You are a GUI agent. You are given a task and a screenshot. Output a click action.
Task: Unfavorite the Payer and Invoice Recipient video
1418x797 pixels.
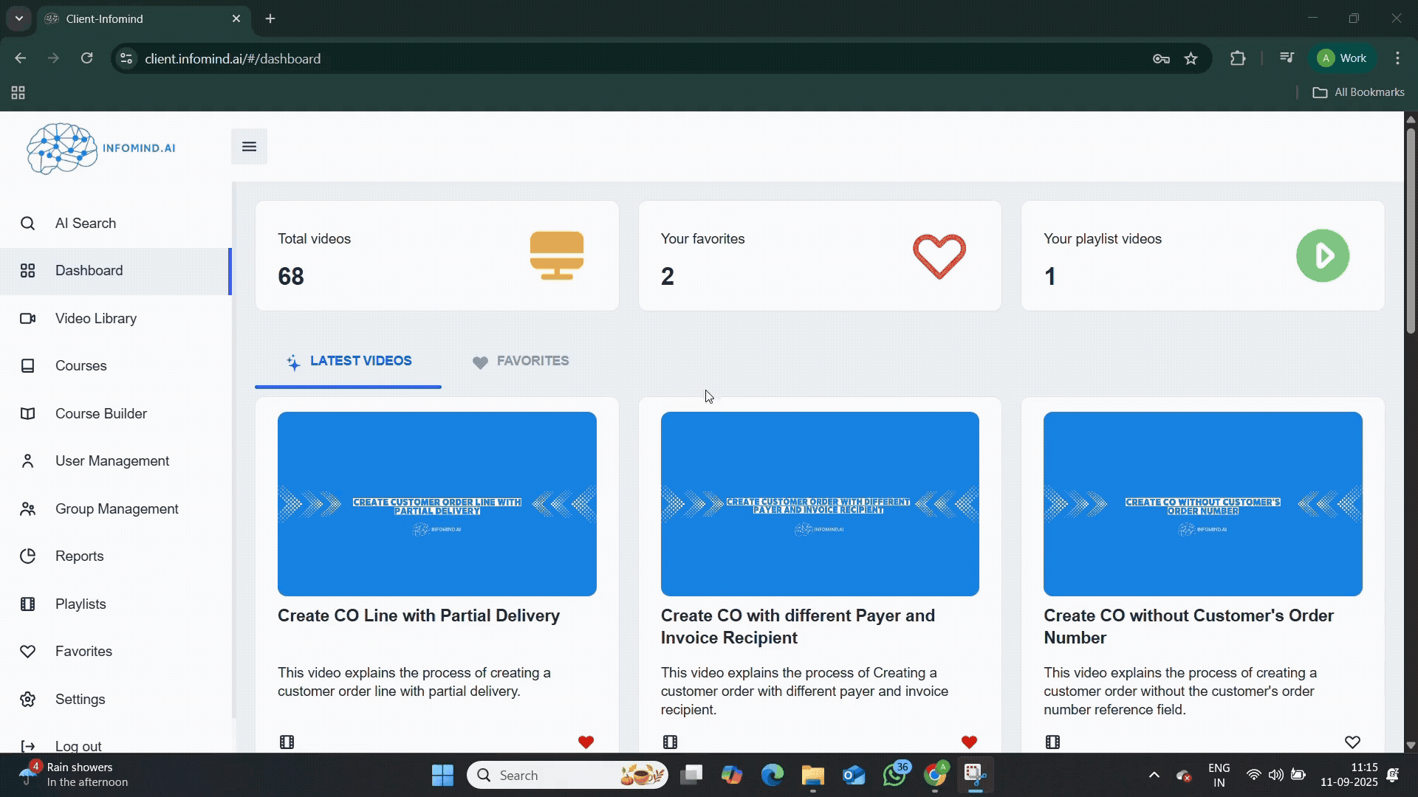click(968, 741)
